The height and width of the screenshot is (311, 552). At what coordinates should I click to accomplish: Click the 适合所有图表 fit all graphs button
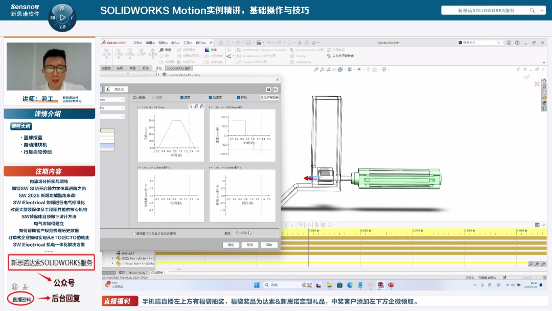(x=269, y=97)
